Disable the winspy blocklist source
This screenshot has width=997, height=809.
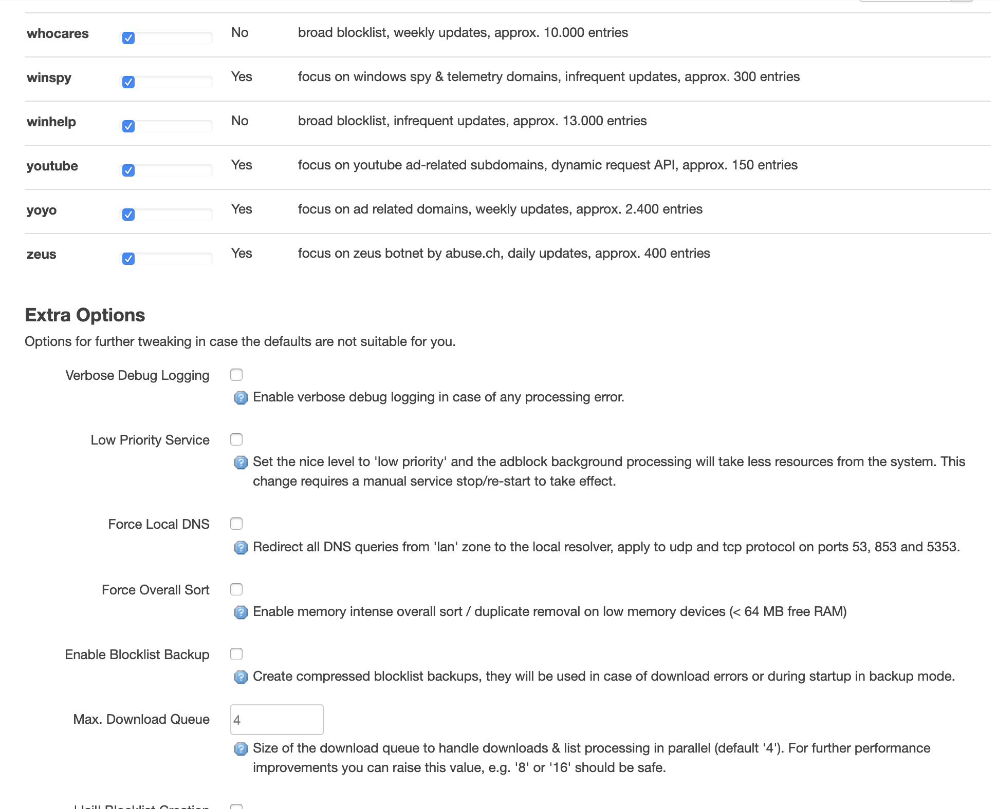[128, 82]
